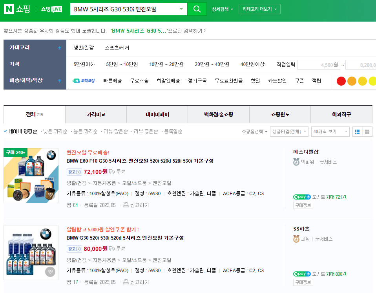Search only for 'BMW 5시리즈 G30 5...' link
The width and height of the screenshot is (376, 293).
tap(158, 31)
